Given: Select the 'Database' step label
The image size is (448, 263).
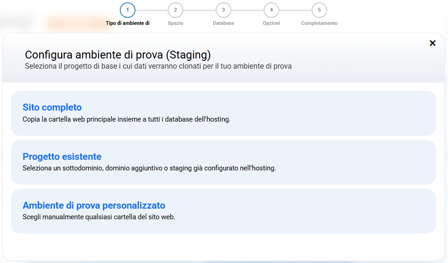Looking at the screenshot, I should tap(224, 23).
